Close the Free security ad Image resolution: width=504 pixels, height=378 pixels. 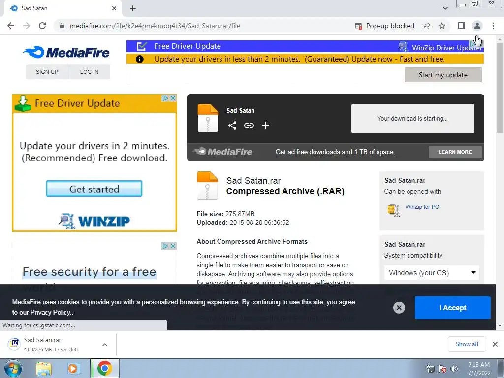point(173,246)
